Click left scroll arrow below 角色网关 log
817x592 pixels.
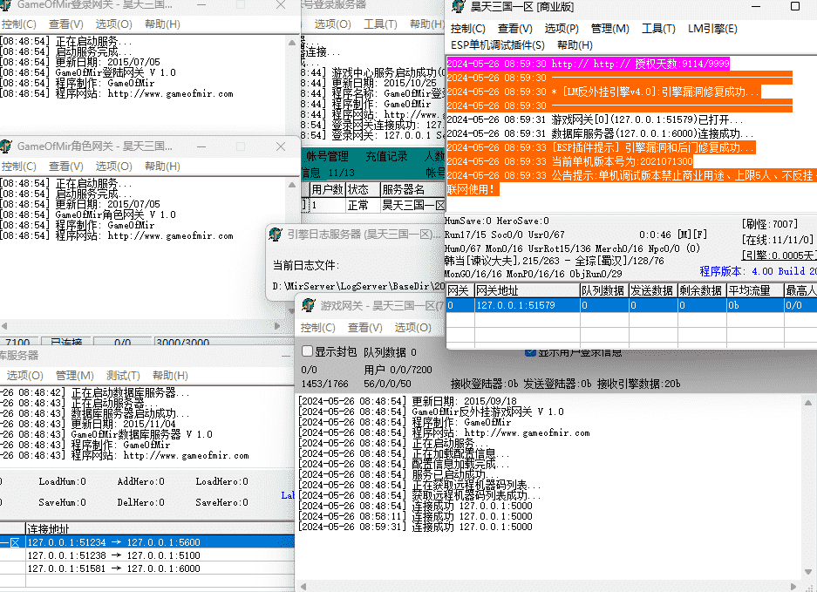(4, 326)
